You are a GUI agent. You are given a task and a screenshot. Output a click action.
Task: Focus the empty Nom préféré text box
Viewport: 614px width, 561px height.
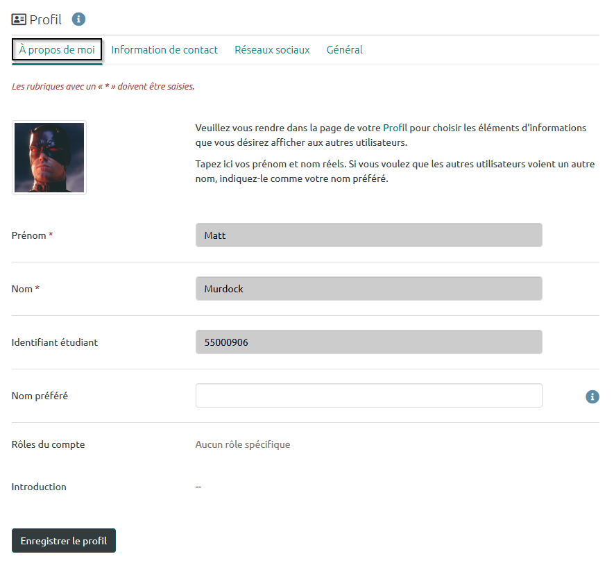tap(368, 396)
